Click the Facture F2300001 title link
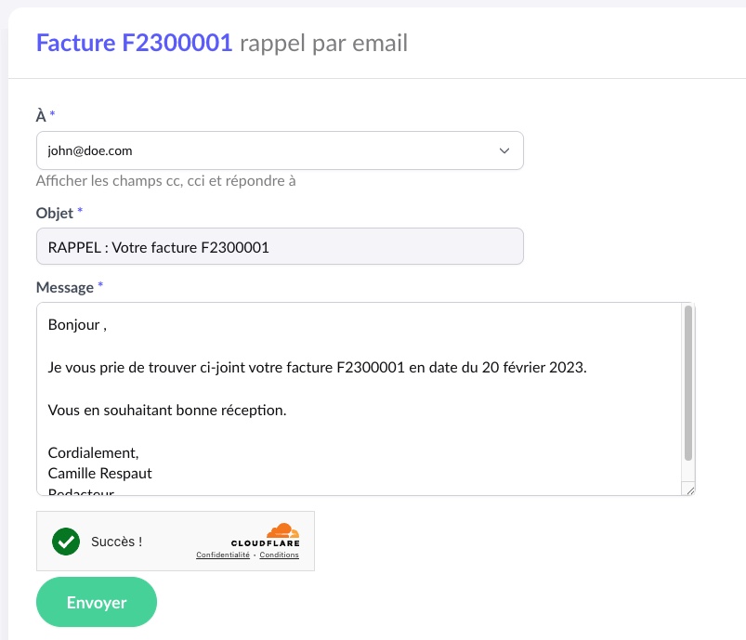This screenshot has height=640, width=746. point(134,43)
